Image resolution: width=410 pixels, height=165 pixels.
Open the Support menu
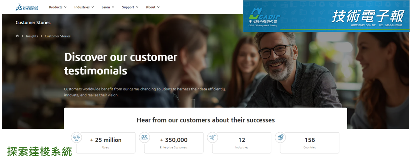130,7
